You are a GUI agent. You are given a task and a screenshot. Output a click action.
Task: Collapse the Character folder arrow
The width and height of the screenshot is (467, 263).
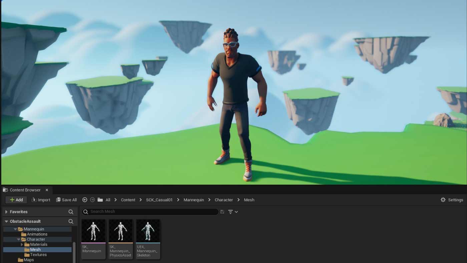pyautogui.click(x=19, y=239)
